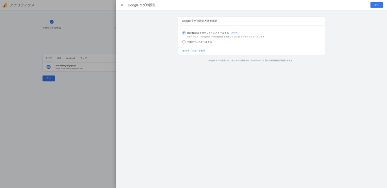Click the アナリティクス title text

[22, 5]
